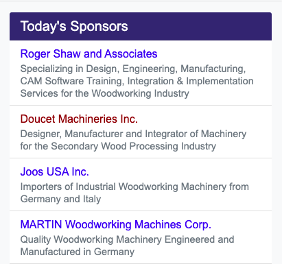282x264 pixels.
Task: Visit the Doucet Machineries Inc. sponsor link
Action: click(79, 119)
